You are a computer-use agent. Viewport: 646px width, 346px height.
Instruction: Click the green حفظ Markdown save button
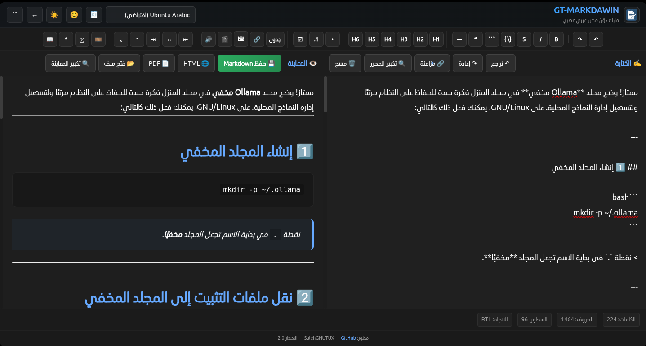(x=249, y=64)
